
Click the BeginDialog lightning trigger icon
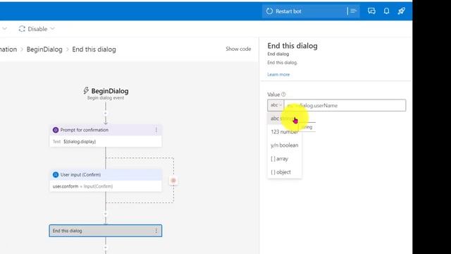(86, 91)
